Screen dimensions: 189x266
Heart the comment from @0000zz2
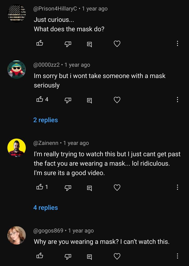[117, 100]
